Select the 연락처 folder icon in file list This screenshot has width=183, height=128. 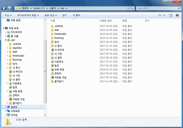pos(52,73)
